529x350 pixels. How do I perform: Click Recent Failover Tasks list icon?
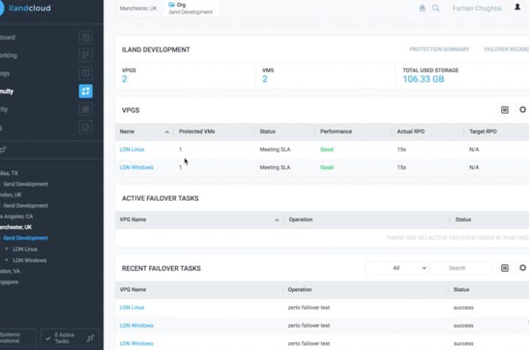(505, 268)
